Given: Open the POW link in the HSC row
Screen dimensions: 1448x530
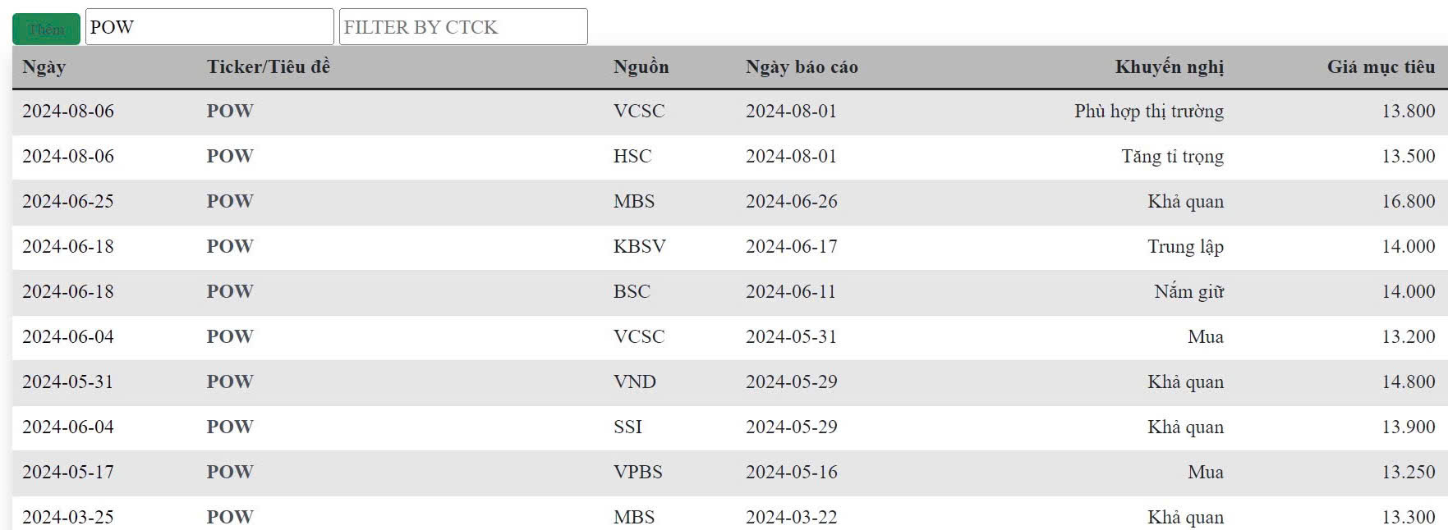Looking at the screenshot, I should point(230,156).
